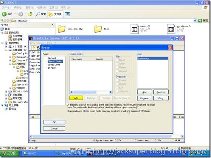211x158 pixels.
Task: Select the gpxelinux.0 file icon
Action: click(x=171, y=29)
